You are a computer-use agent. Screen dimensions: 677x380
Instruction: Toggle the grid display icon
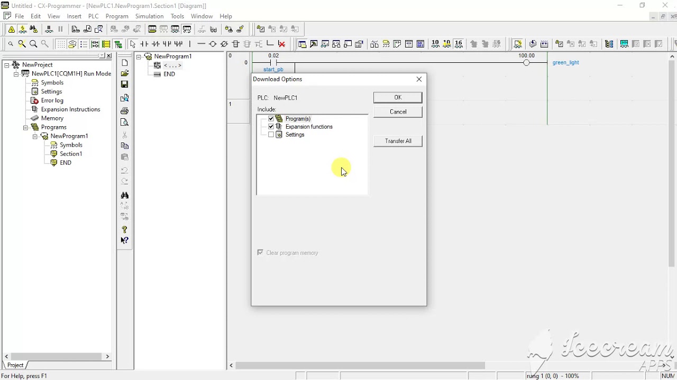(x=61, y=44)
